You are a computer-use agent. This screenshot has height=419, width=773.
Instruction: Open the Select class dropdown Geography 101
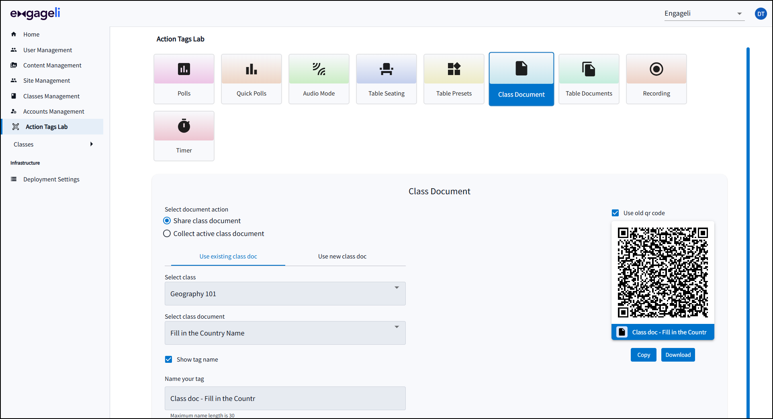pyautogui.click(x=285, y=293)
